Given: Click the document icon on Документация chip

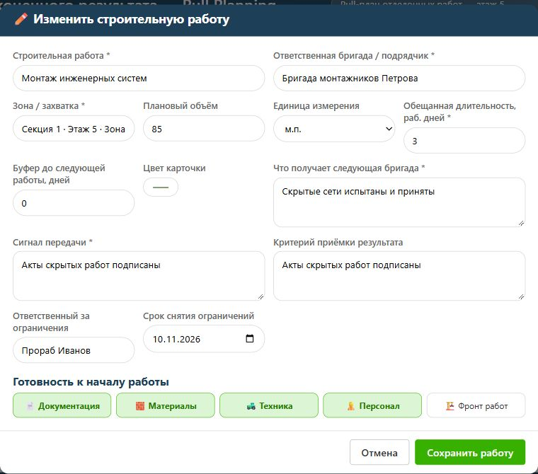Looking at the screenshot, I should [x=30, y=406].
